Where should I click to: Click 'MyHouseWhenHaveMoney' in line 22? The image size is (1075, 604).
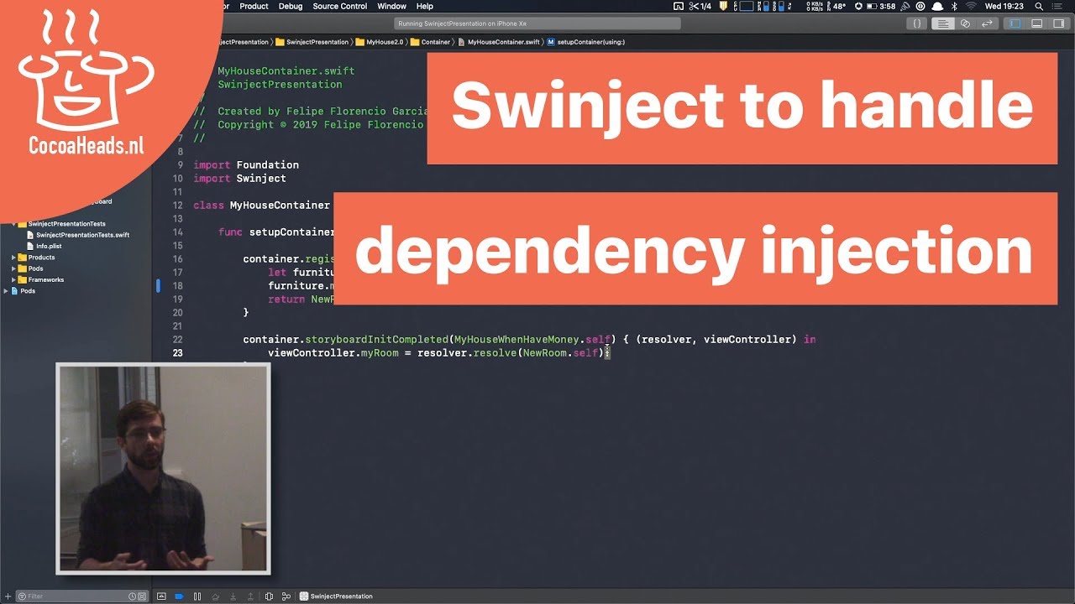tap(517, 340)
